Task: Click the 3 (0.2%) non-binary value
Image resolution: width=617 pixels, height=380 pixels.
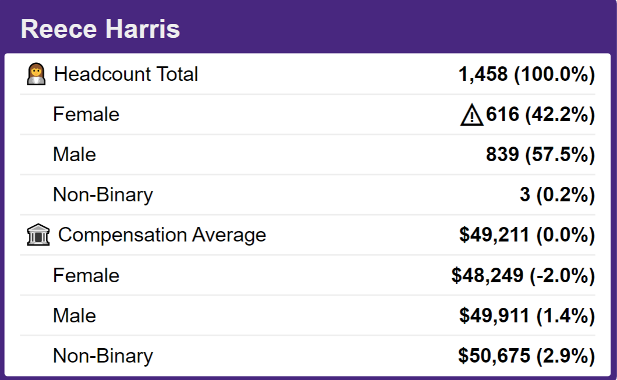Action: tap(557, 194)
